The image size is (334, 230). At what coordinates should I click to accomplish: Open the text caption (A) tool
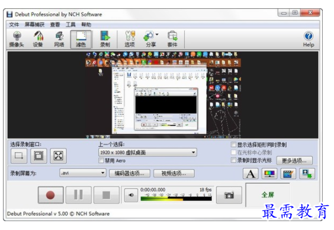[x=250, y=174]
